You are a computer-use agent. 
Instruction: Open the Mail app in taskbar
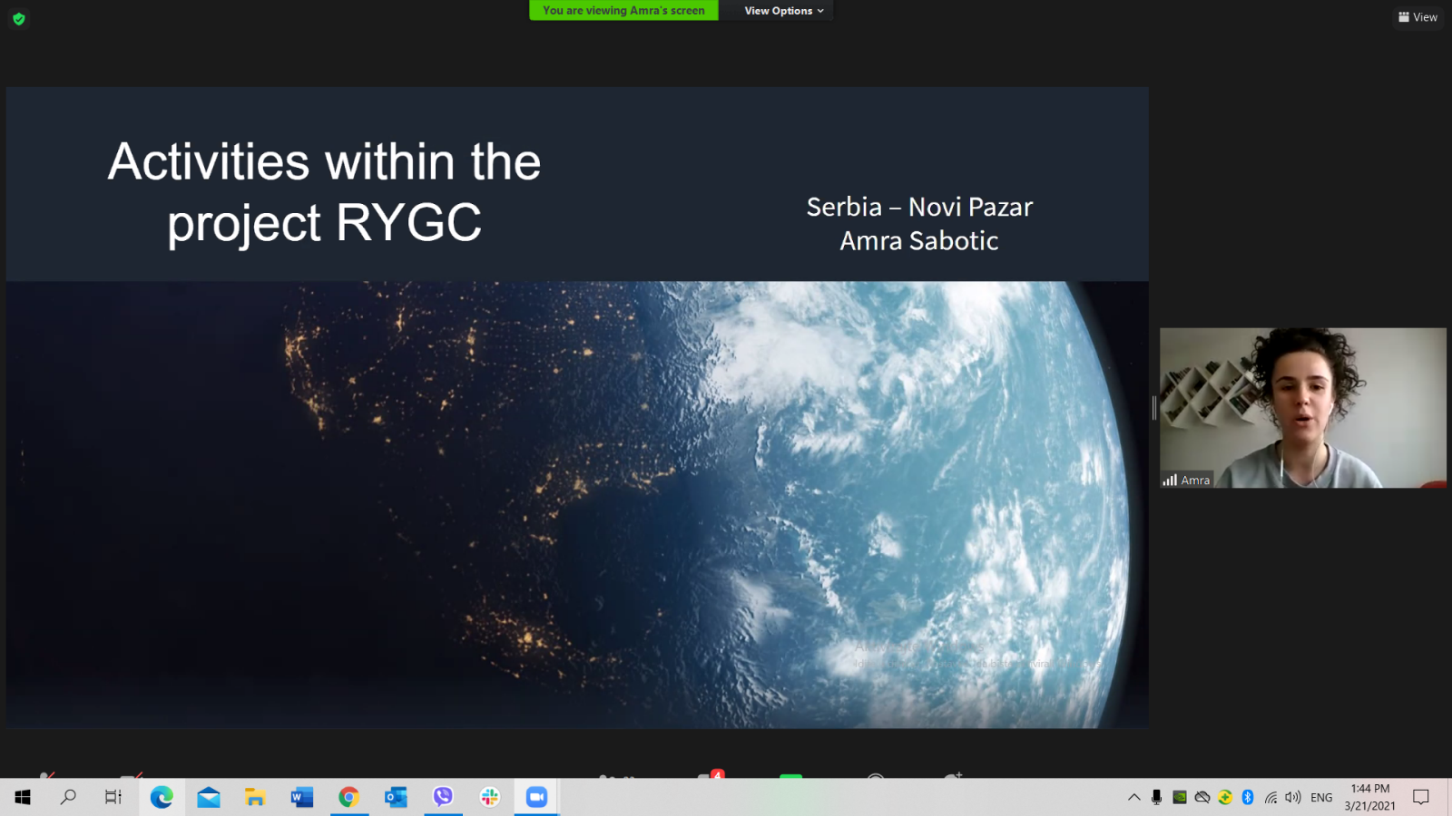(x=209, y=797)
